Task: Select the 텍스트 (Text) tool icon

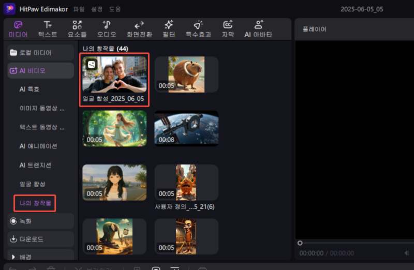Action: coord(48,25)
